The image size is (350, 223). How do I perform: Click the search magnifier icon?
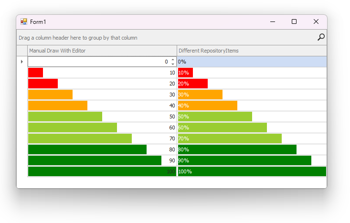click(x=321, y=37)
